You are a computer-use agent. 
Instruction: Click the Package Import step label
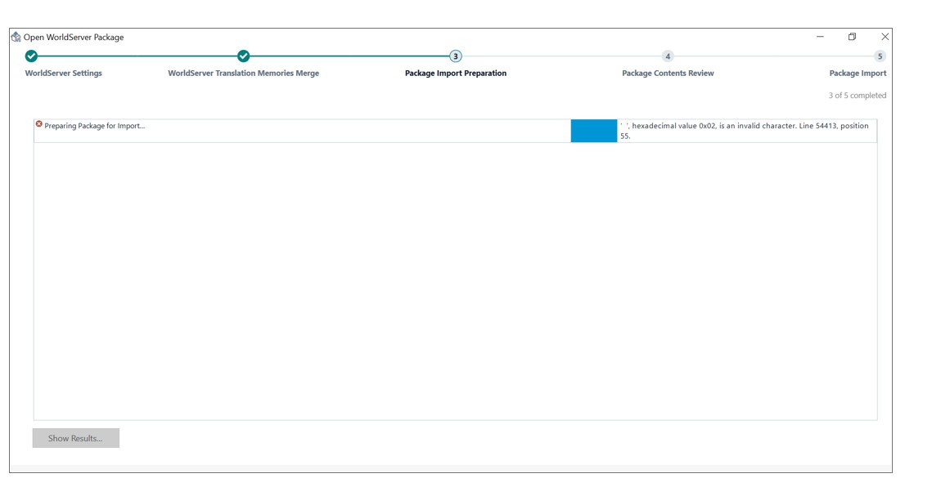point(856,71)
